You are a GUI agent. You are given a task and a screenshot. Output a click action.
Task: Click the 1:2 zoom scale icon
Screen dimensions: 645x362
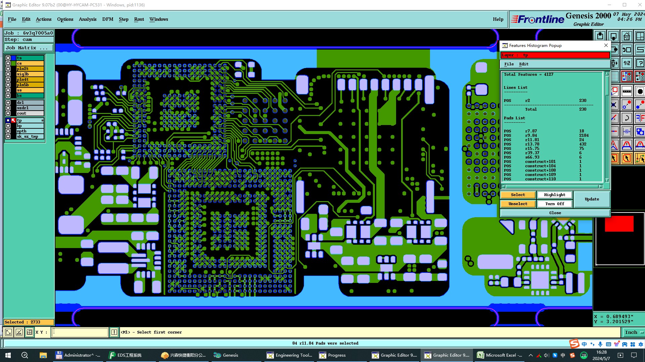point(627,63)
